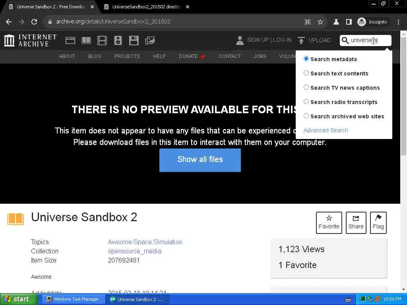407x305 pixels.
Task: Reload the page with the refresh icon
Action: click(x=34, y=22)
